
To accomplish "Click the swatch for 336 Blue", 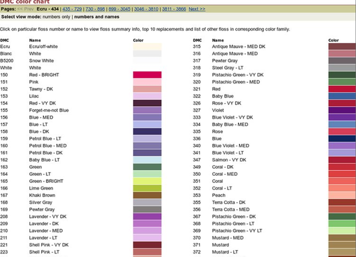I will (342, 139).
